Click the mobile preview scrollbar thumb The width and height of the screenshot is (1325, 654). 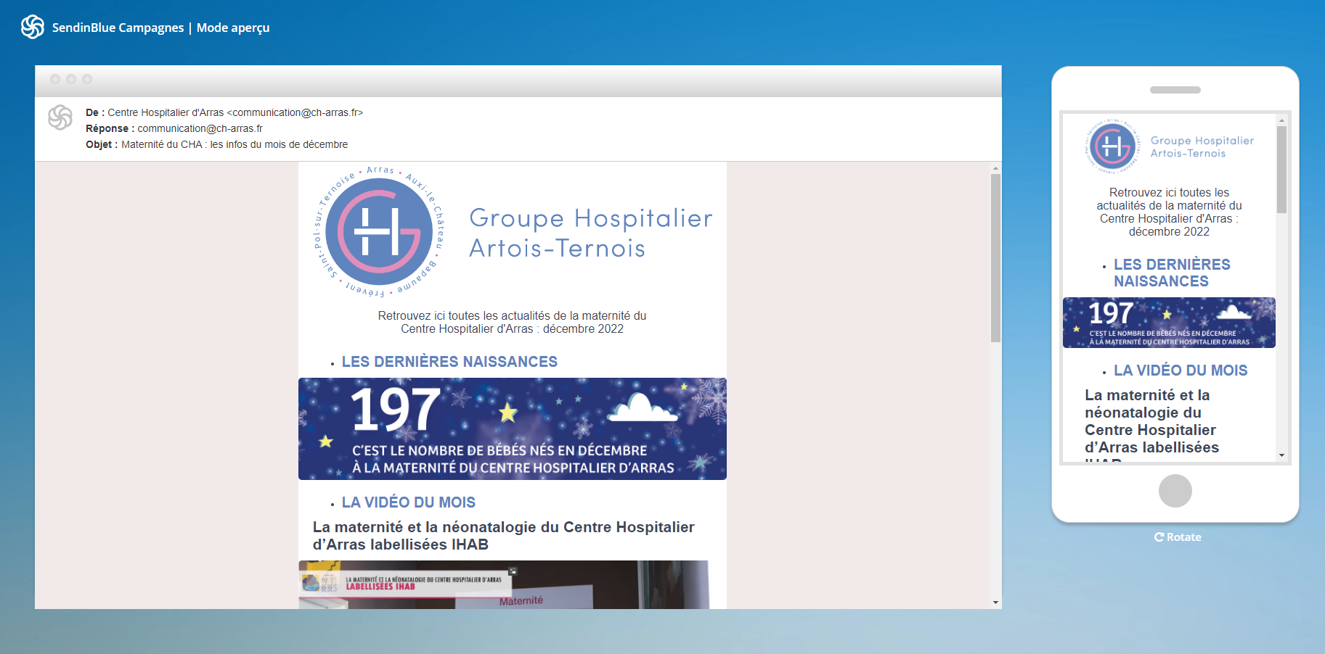point(1281,170)
